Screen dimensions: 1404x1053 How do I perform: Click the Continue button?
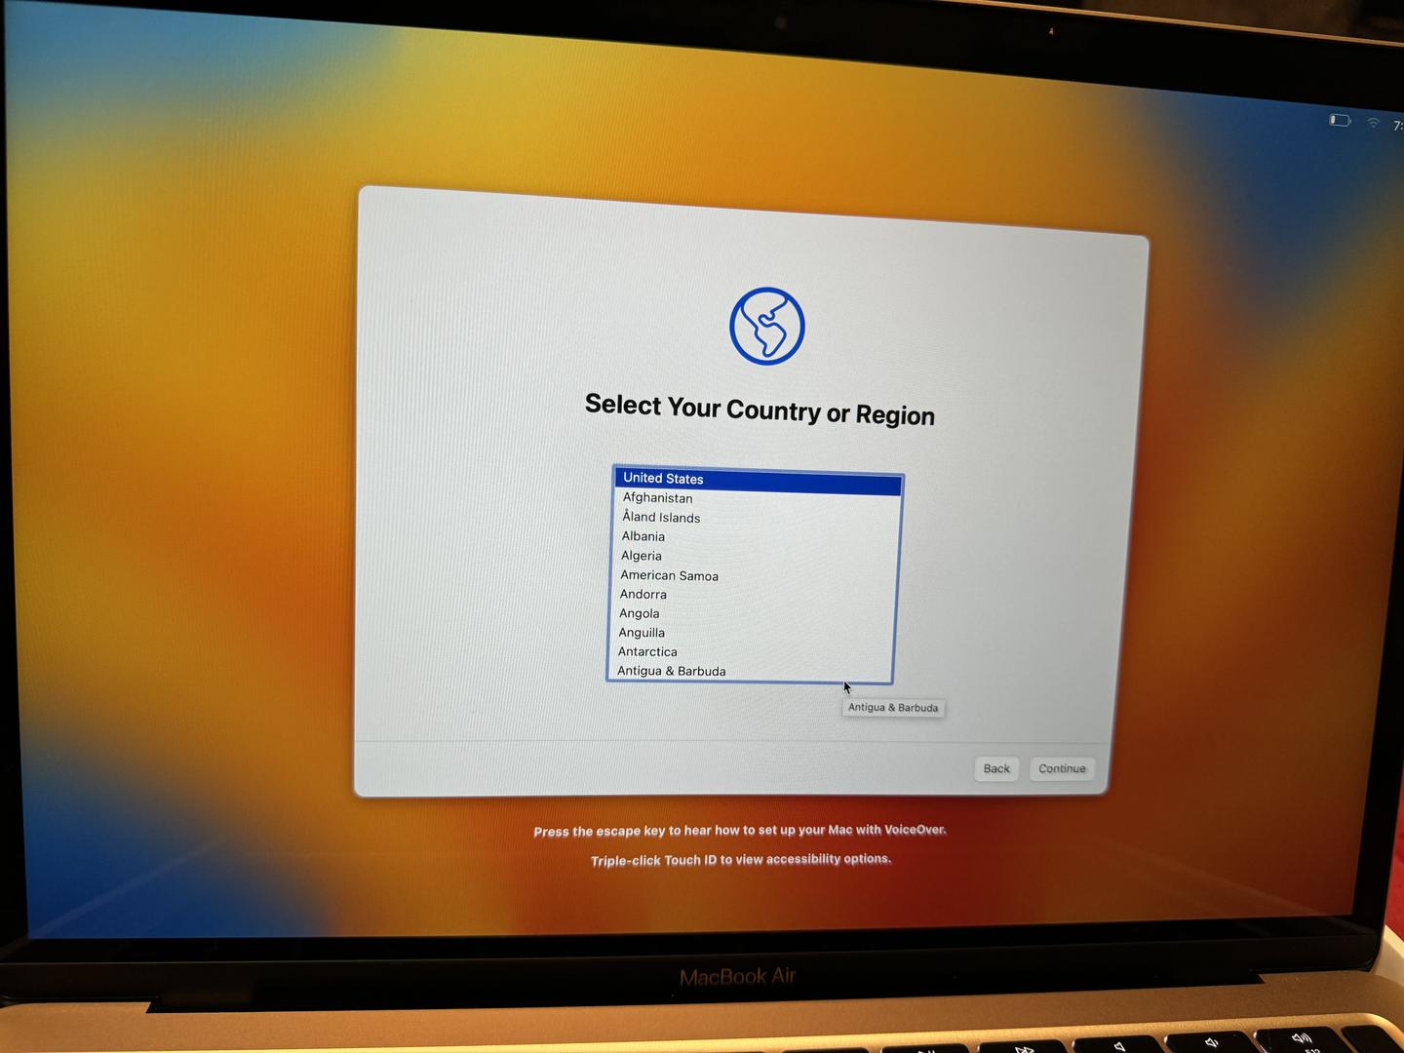[1062, 769]
